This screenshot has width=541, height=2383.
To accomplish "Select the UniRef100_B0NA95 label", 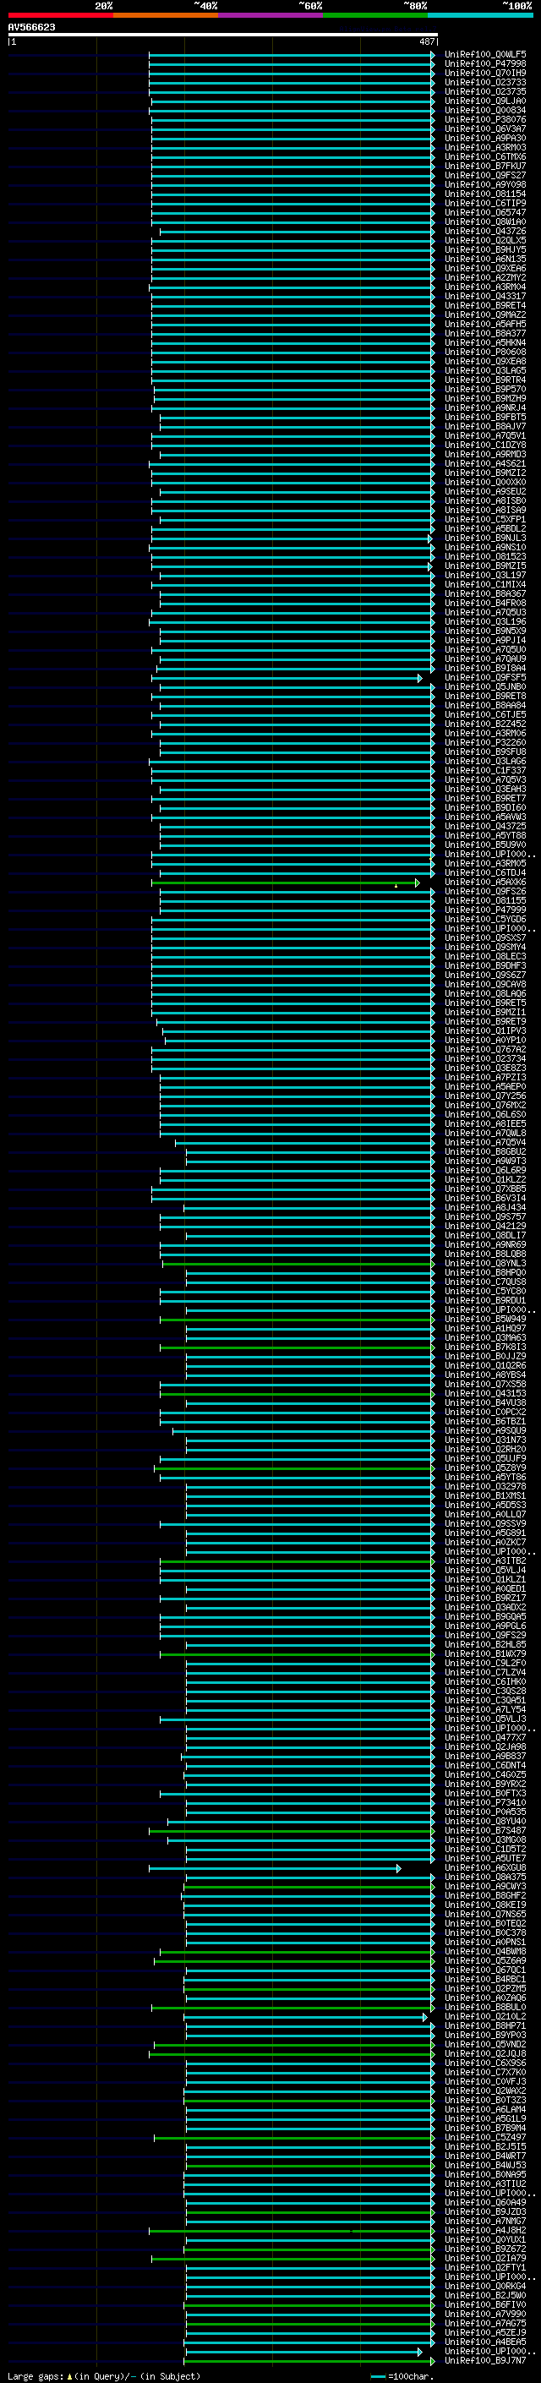I will pos(485,2175).
